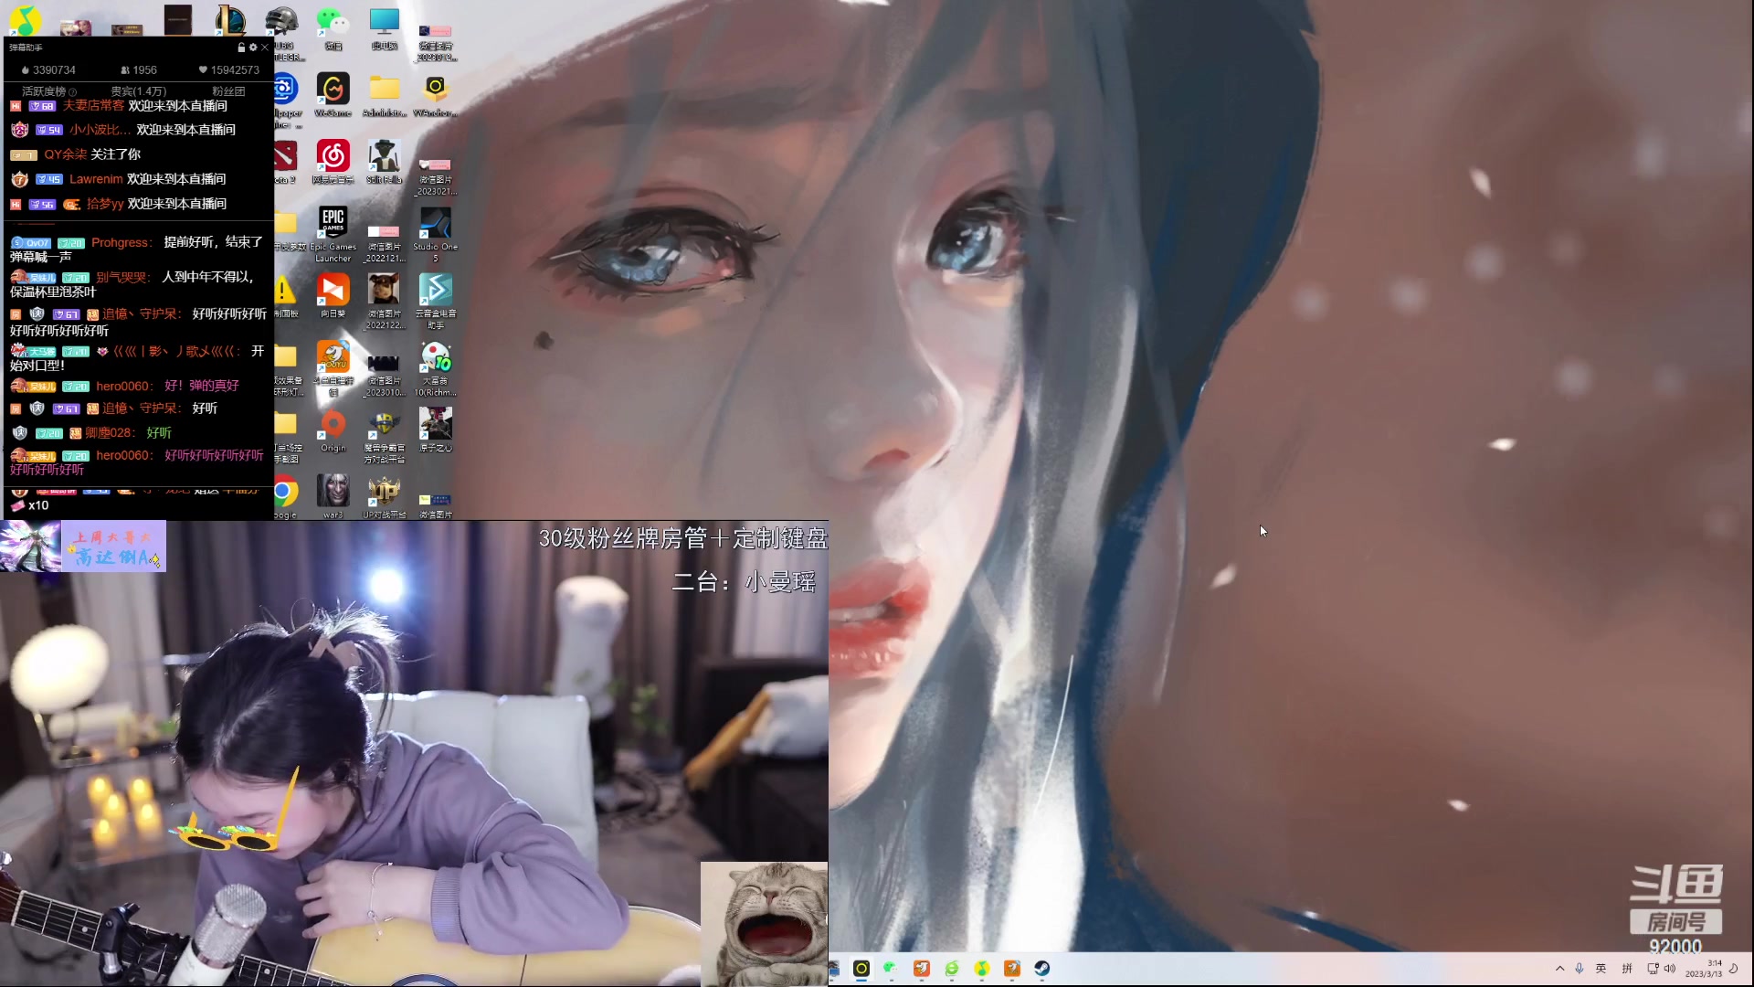
Task: Switch to QQ Music on the taskbar
Action: click(x=982, y=969)
